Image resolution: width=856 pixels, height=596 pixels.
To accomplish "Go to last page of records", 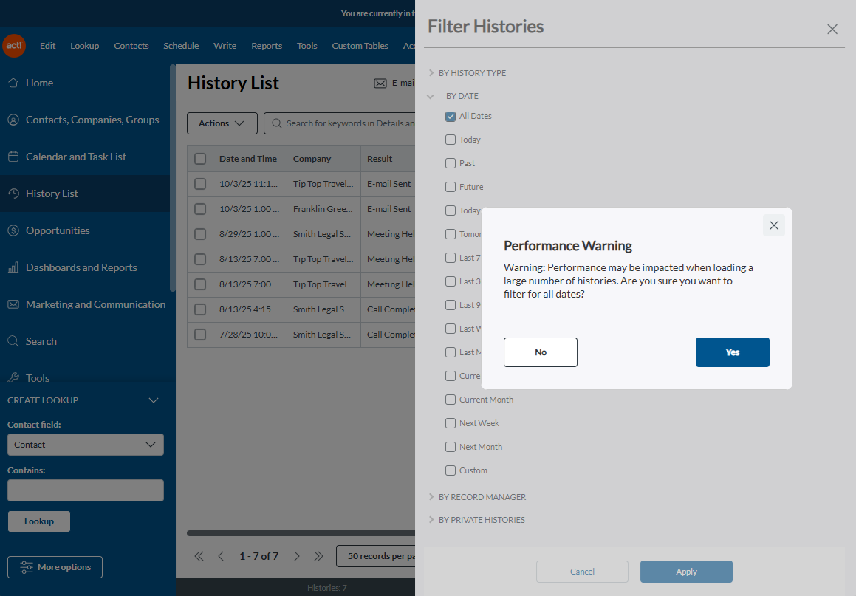I will pos(318,556).
